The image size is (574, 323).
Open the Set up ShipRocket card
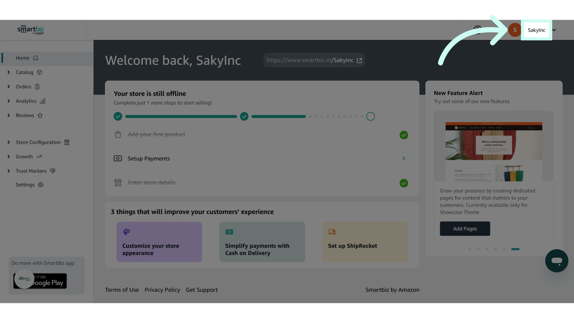tap(365, 242)
